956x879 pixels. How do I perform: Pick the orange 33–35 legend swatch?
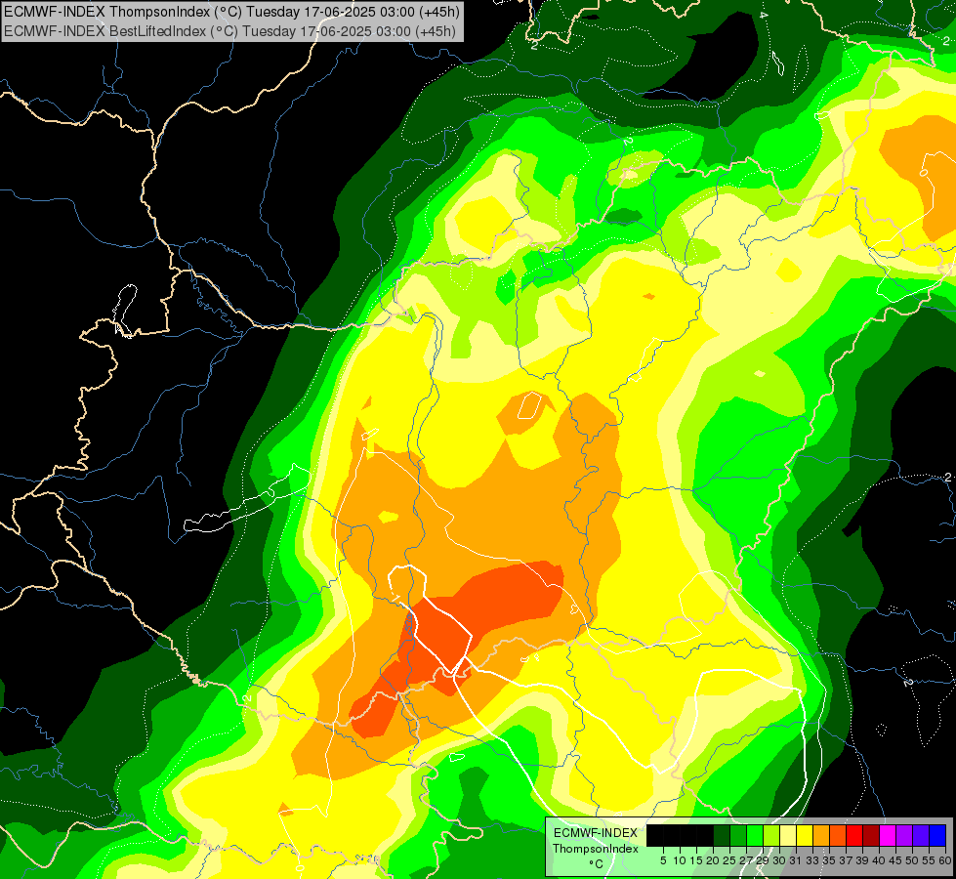[821, 835]
